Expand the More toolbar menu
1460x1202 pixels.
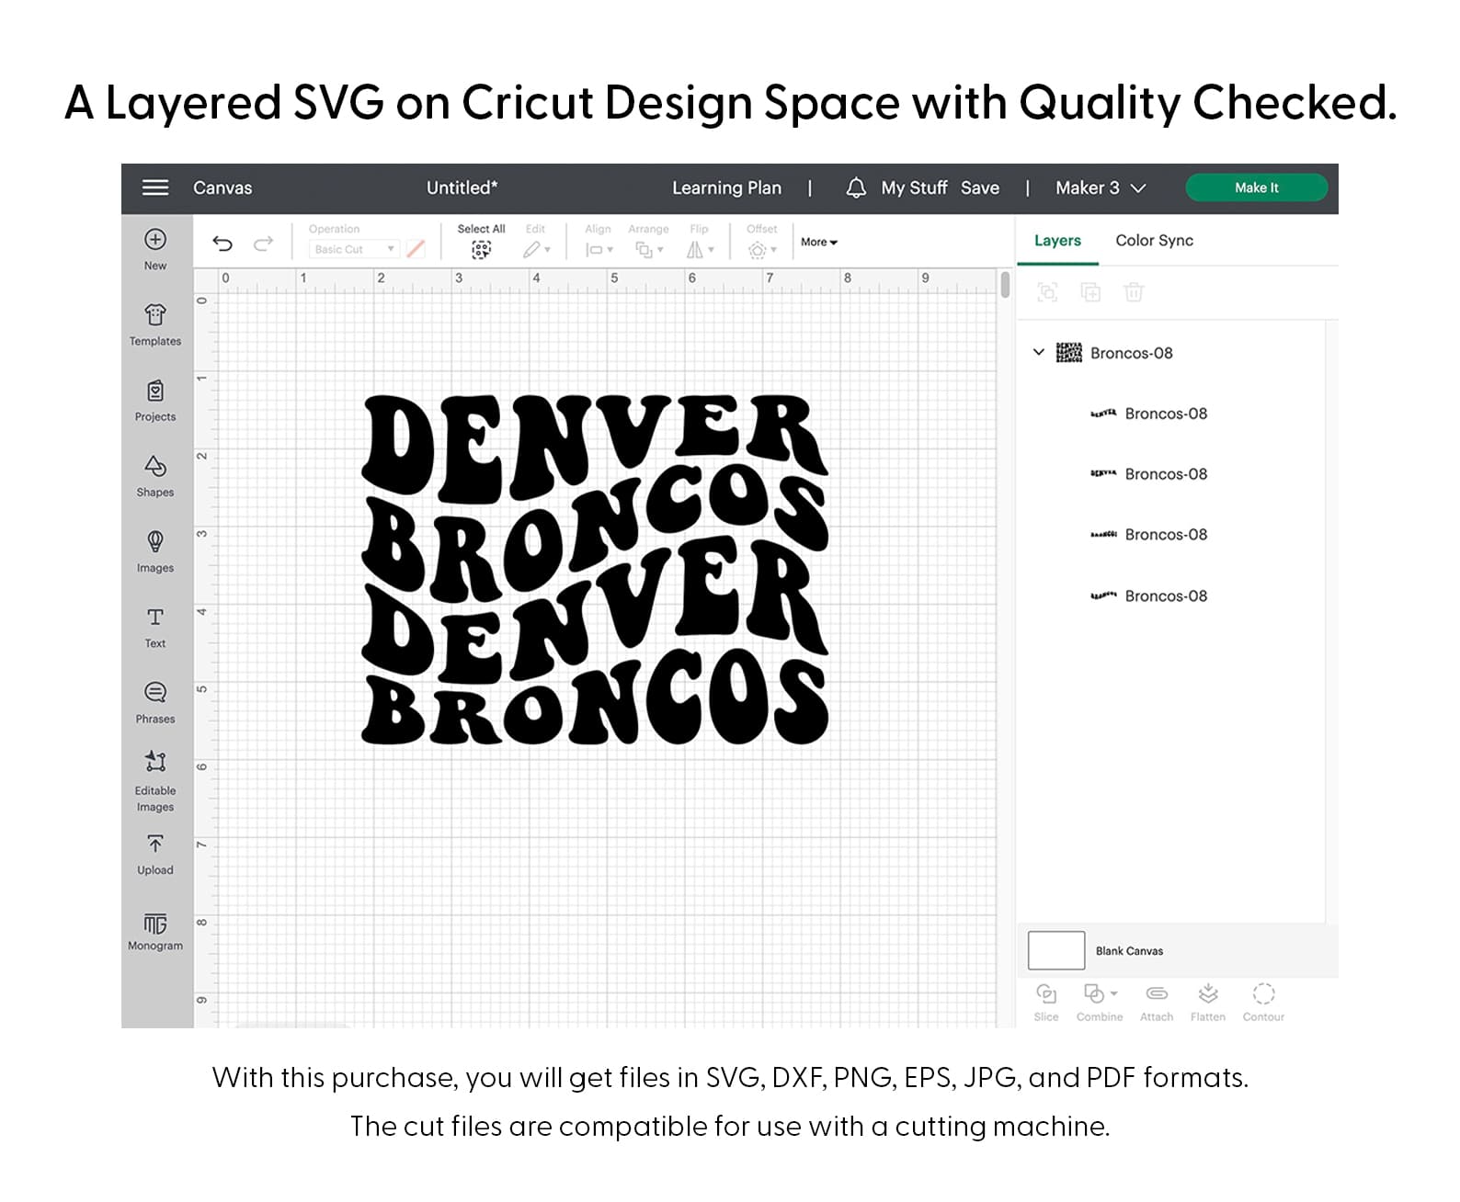pyautogui.click(x=818, y=243)
